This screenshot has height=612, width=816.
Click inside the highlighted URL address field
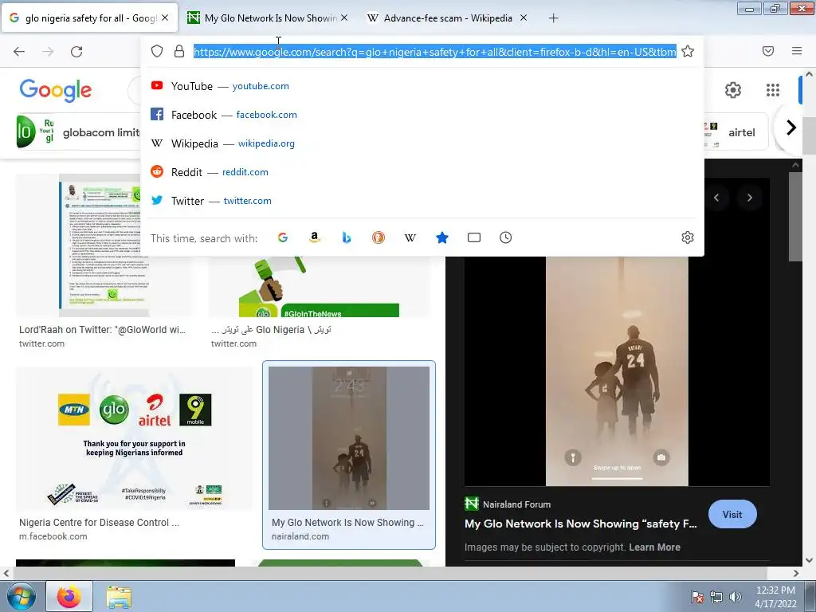coord(435,52)
